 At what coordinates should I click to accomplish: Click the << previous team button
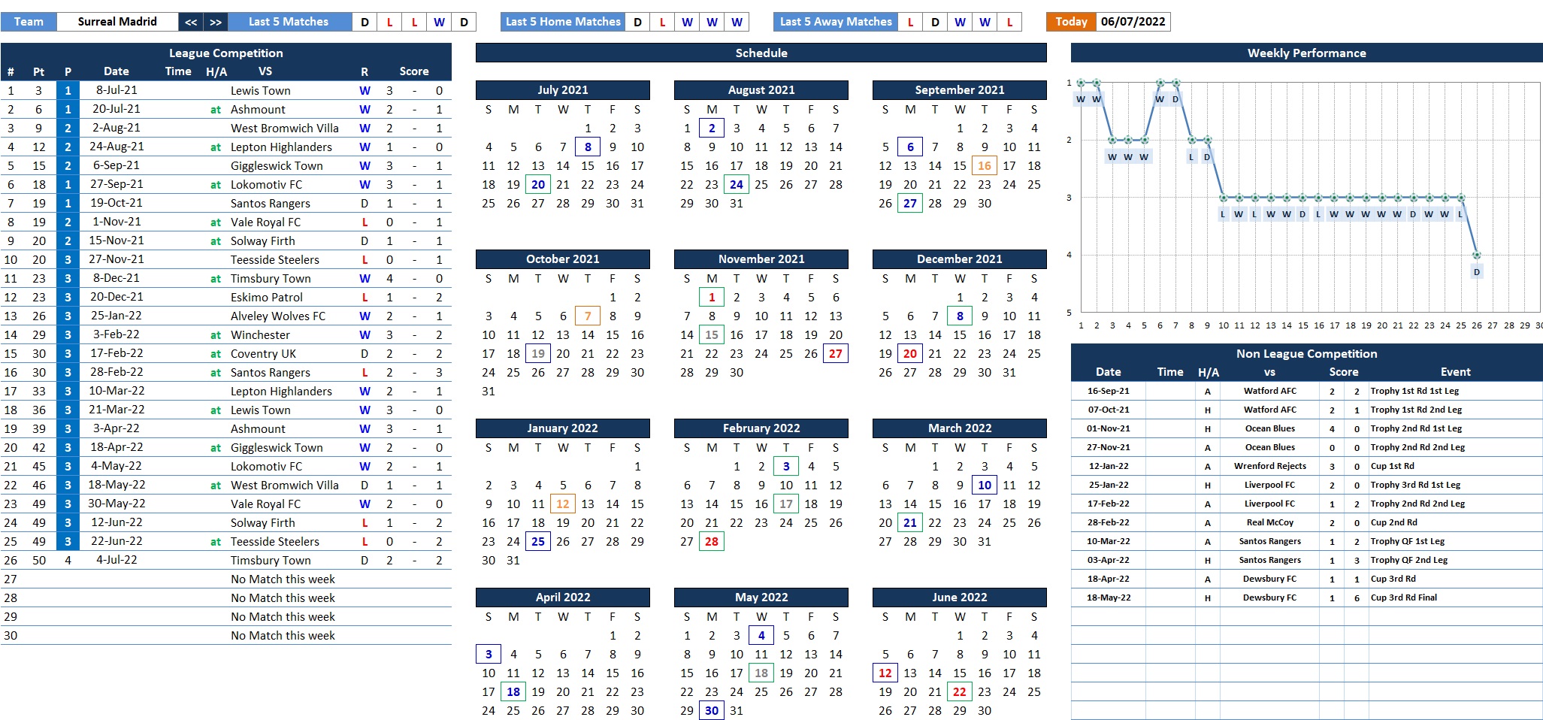[191, 22]
